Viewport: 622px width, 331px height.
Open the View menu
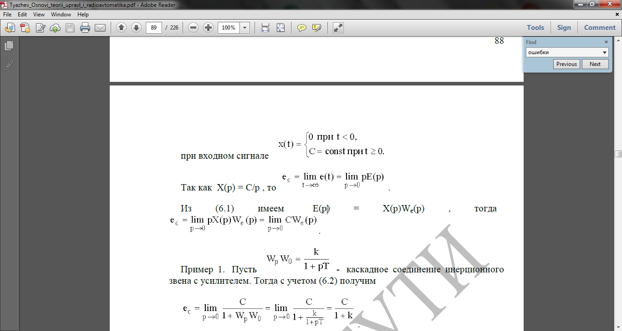tap(39, 15)
